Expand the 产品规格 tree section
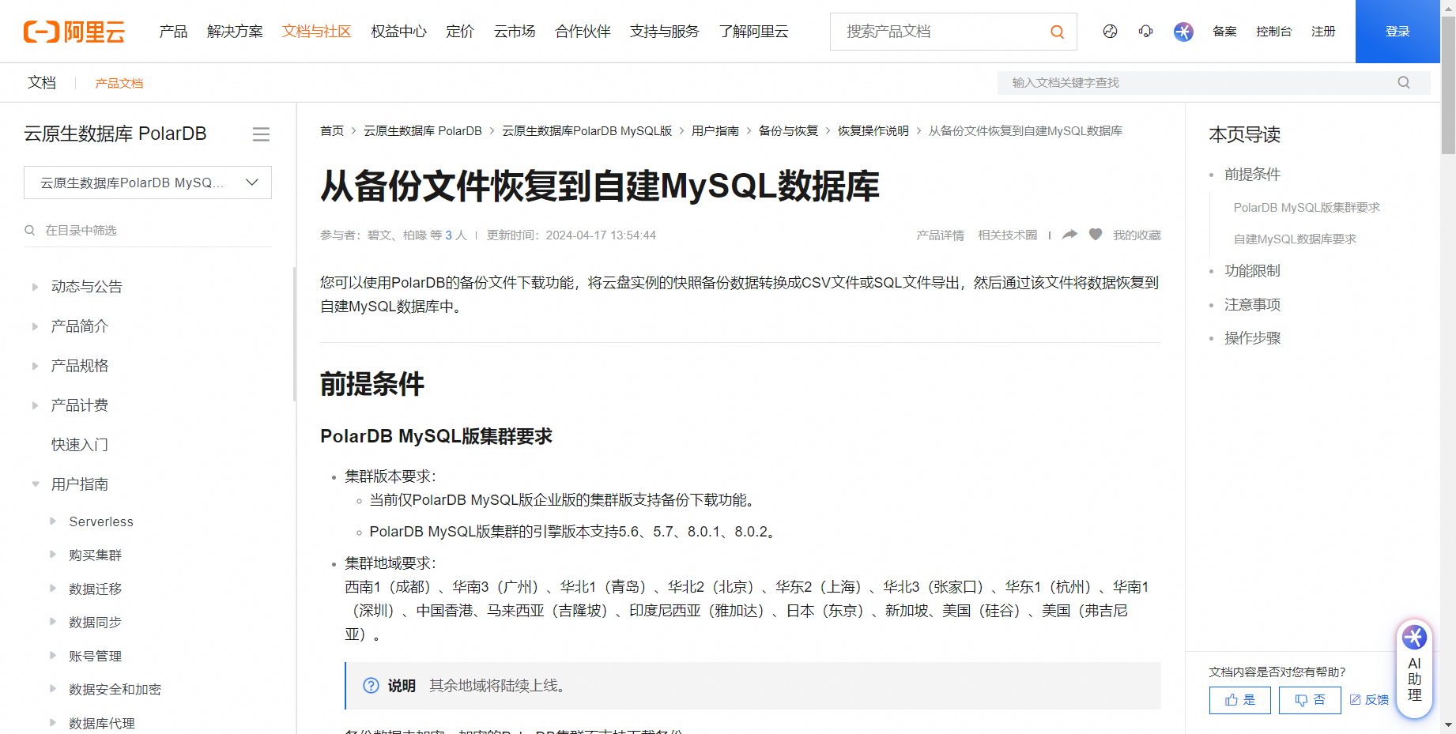1456x734 pixels. point(35,366)
